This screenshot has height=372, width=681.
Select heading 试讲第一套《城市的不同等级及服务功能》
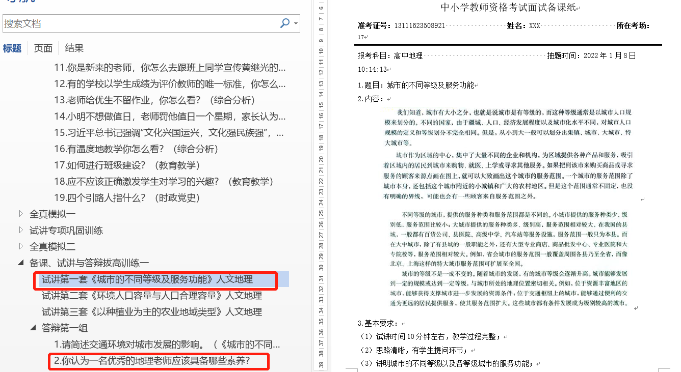coord(147,279)
